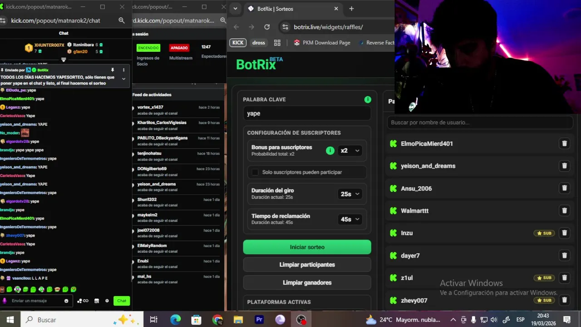Viewport: 581px width, 327px height.
Task: Delete participant Inzu using trash icon
Action: coord(564,233)
